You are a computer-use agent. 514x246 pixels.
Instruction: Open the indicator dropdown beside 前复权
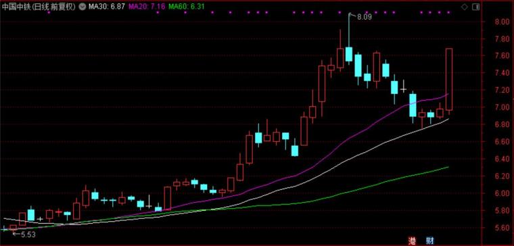83,6
